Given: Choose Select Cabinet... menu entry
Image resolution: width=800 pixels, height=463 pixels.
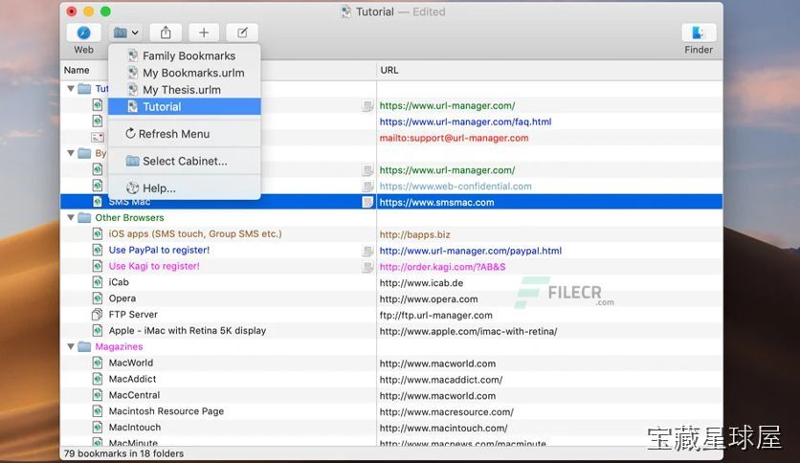Looking at the screenshot, I should (184, 161).
